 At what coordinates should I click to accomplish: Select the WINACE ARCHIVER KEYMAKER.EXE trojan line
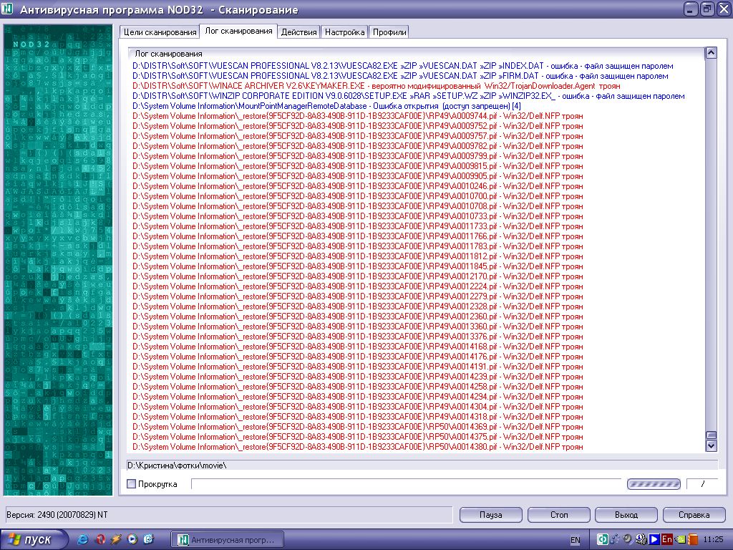tap(377, 86)
